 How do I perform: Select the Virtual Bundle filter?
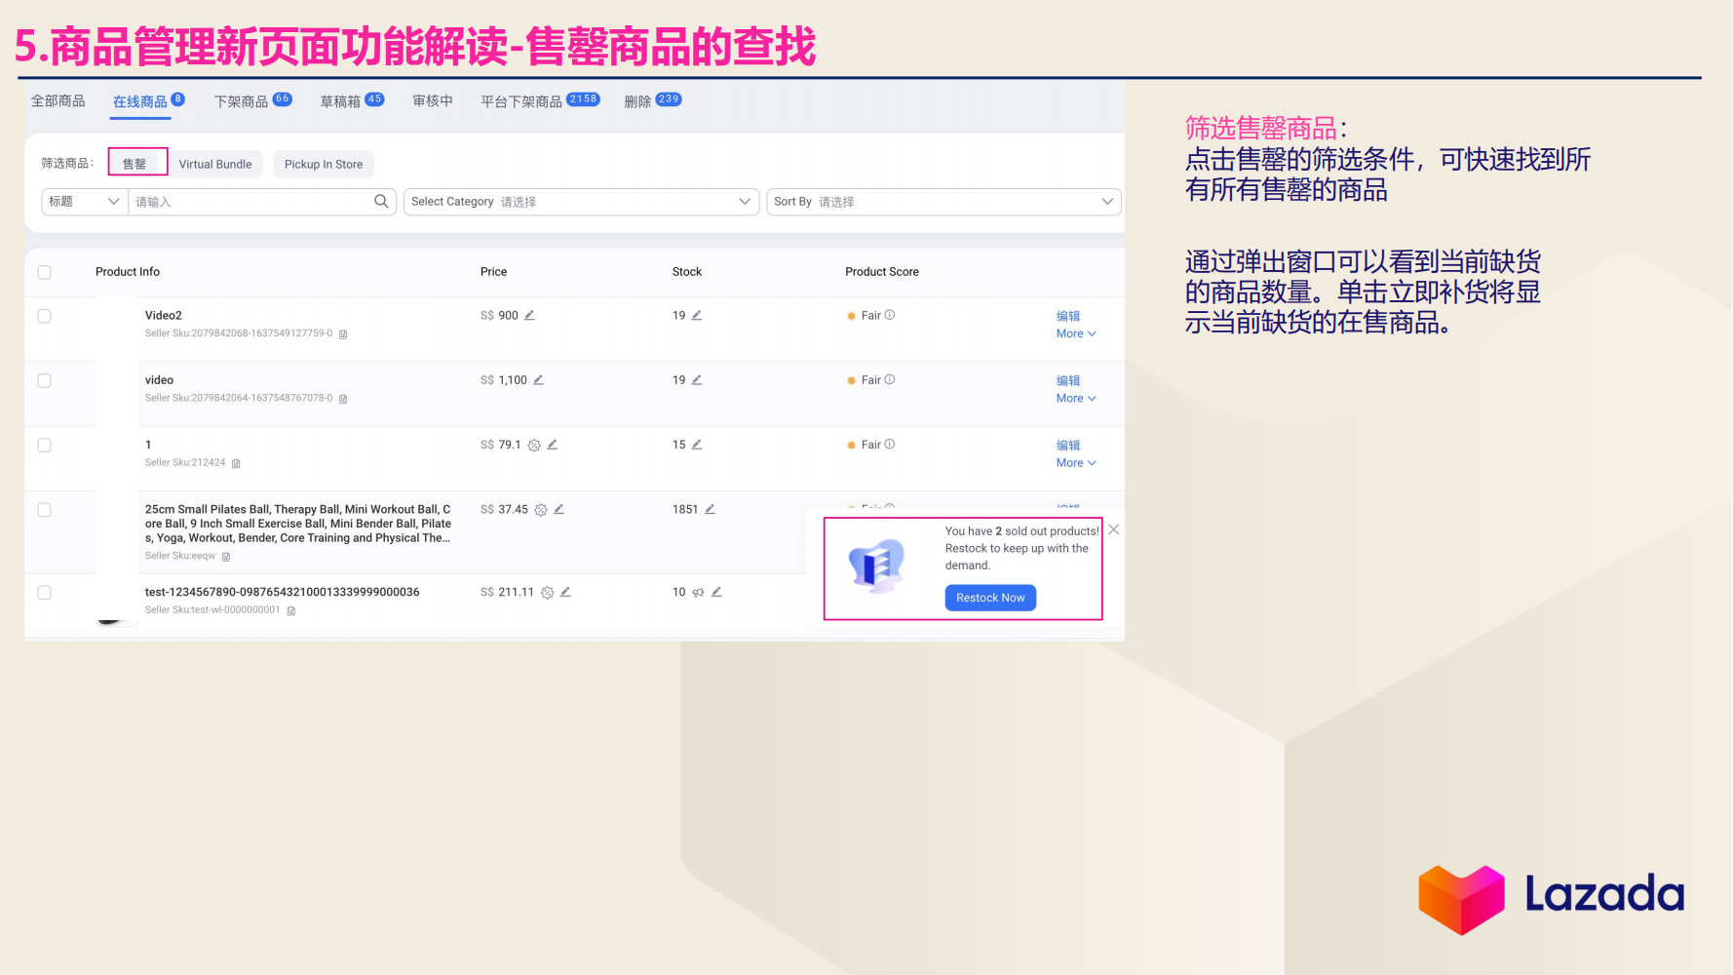[216, 163]
